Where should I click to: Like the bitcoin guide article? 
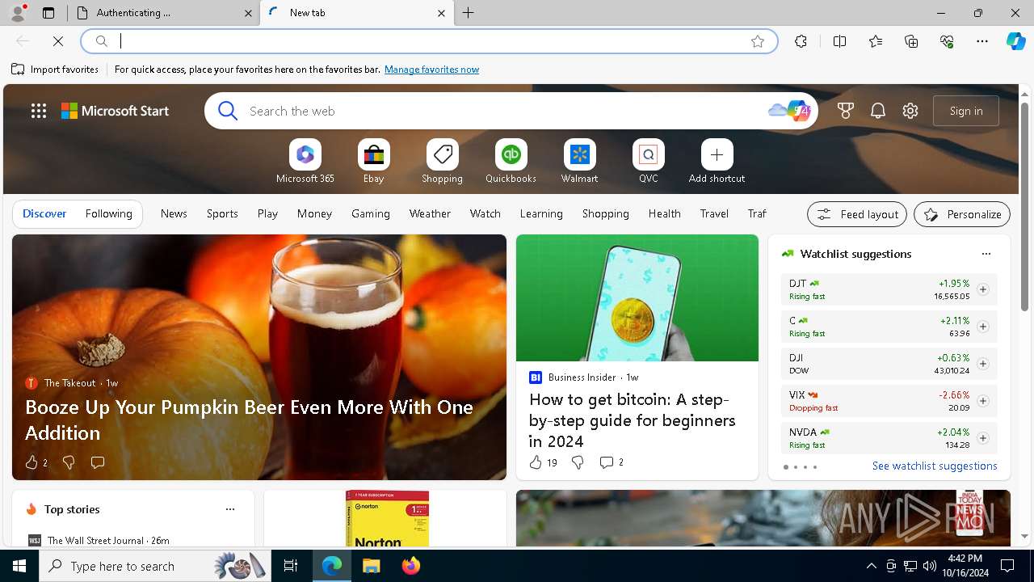(x=543, y=462)
